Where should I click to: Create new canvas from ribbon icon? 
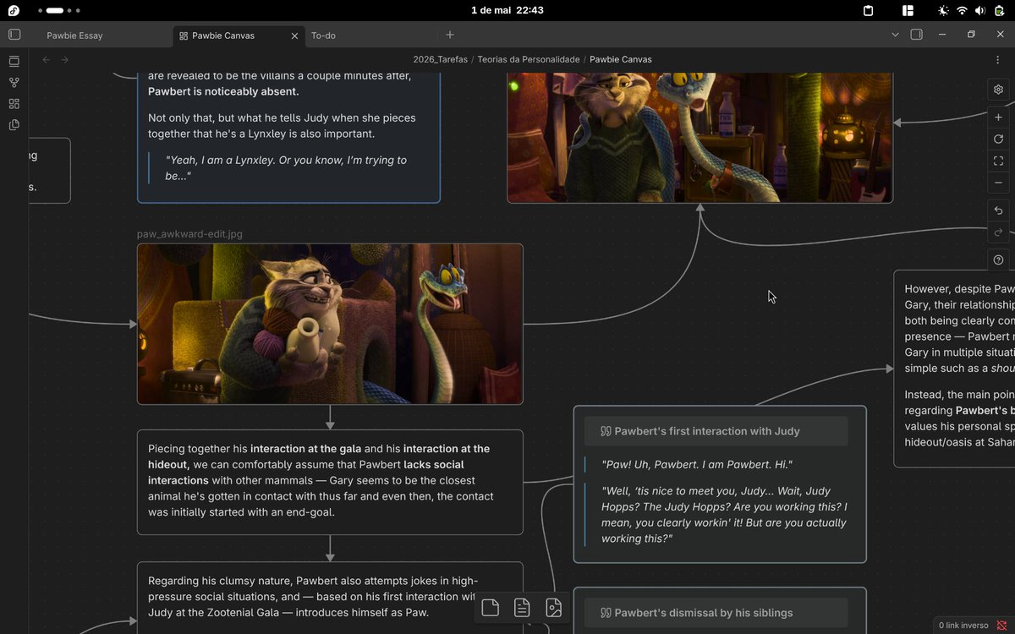click(14, 104)
